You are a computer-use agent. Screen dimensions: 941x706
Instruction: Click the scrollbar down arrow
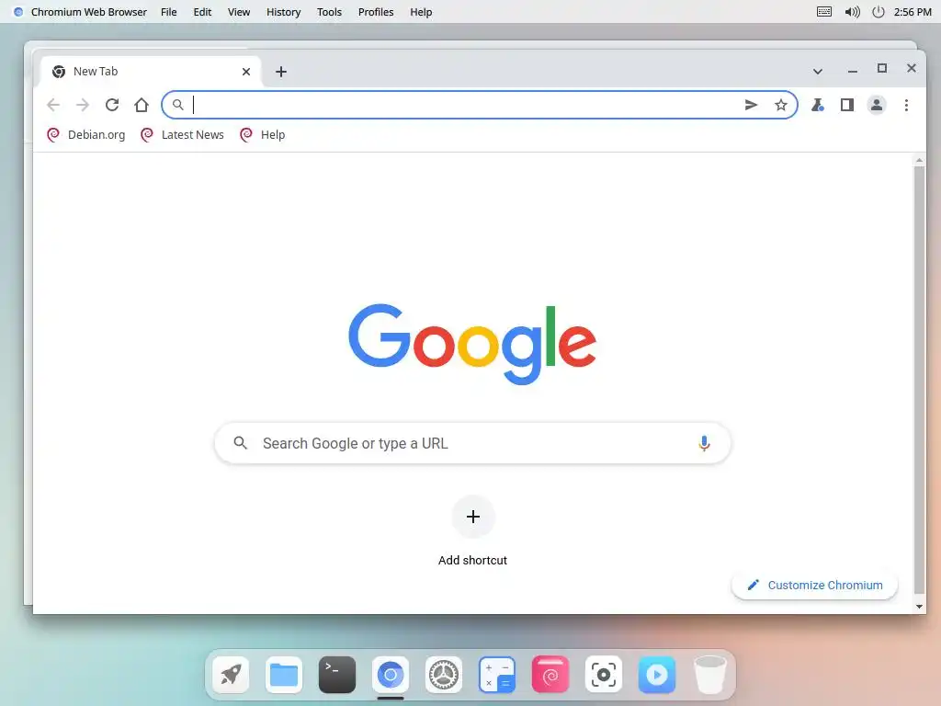tap(919, 607)
